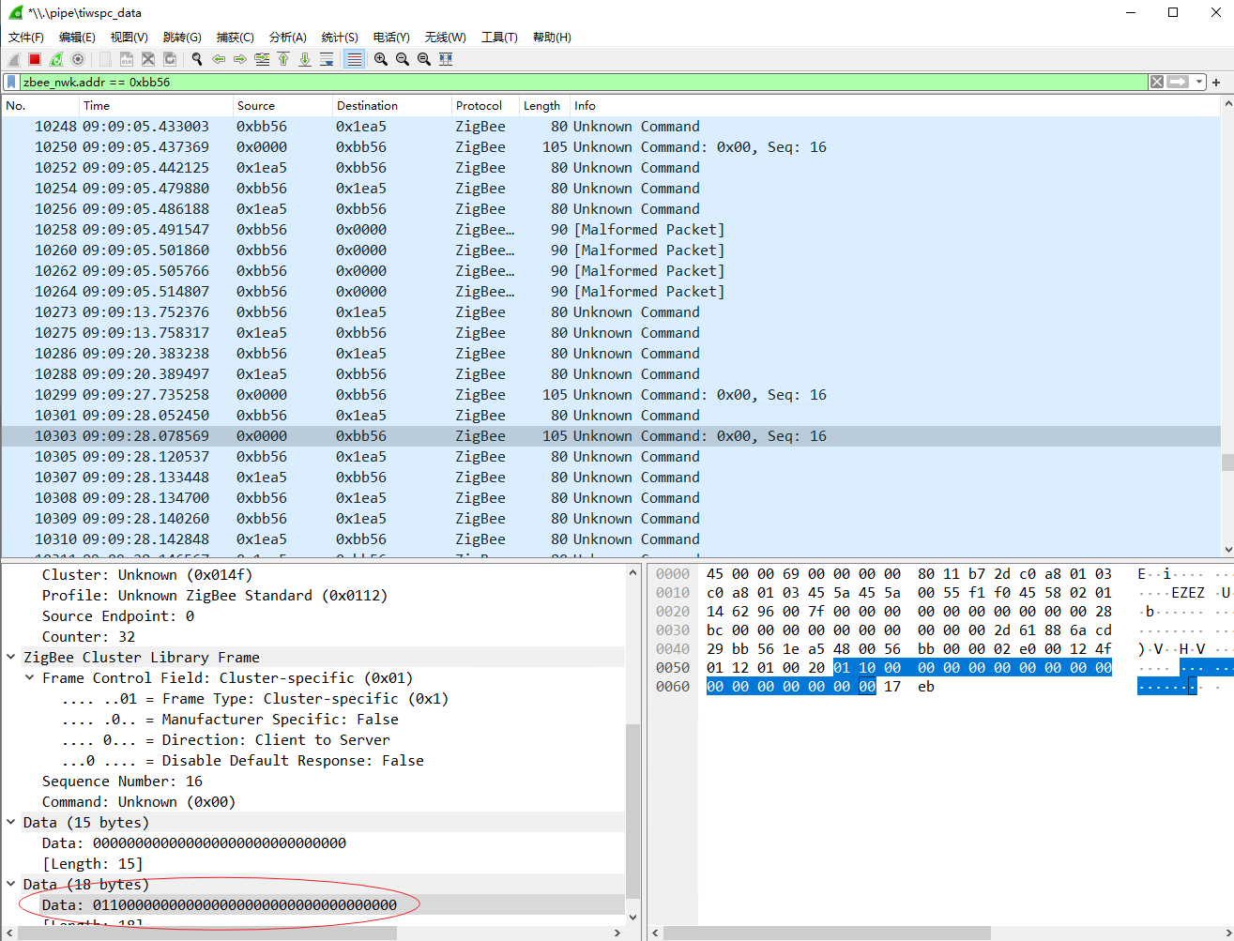This screenshot has height=941, width=1234.
Task: Jump to first packet with up-arrow icon
Action: 282,58
